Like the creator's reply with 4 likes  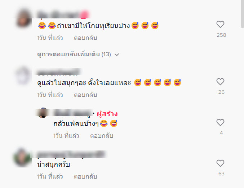coord(220,122)
